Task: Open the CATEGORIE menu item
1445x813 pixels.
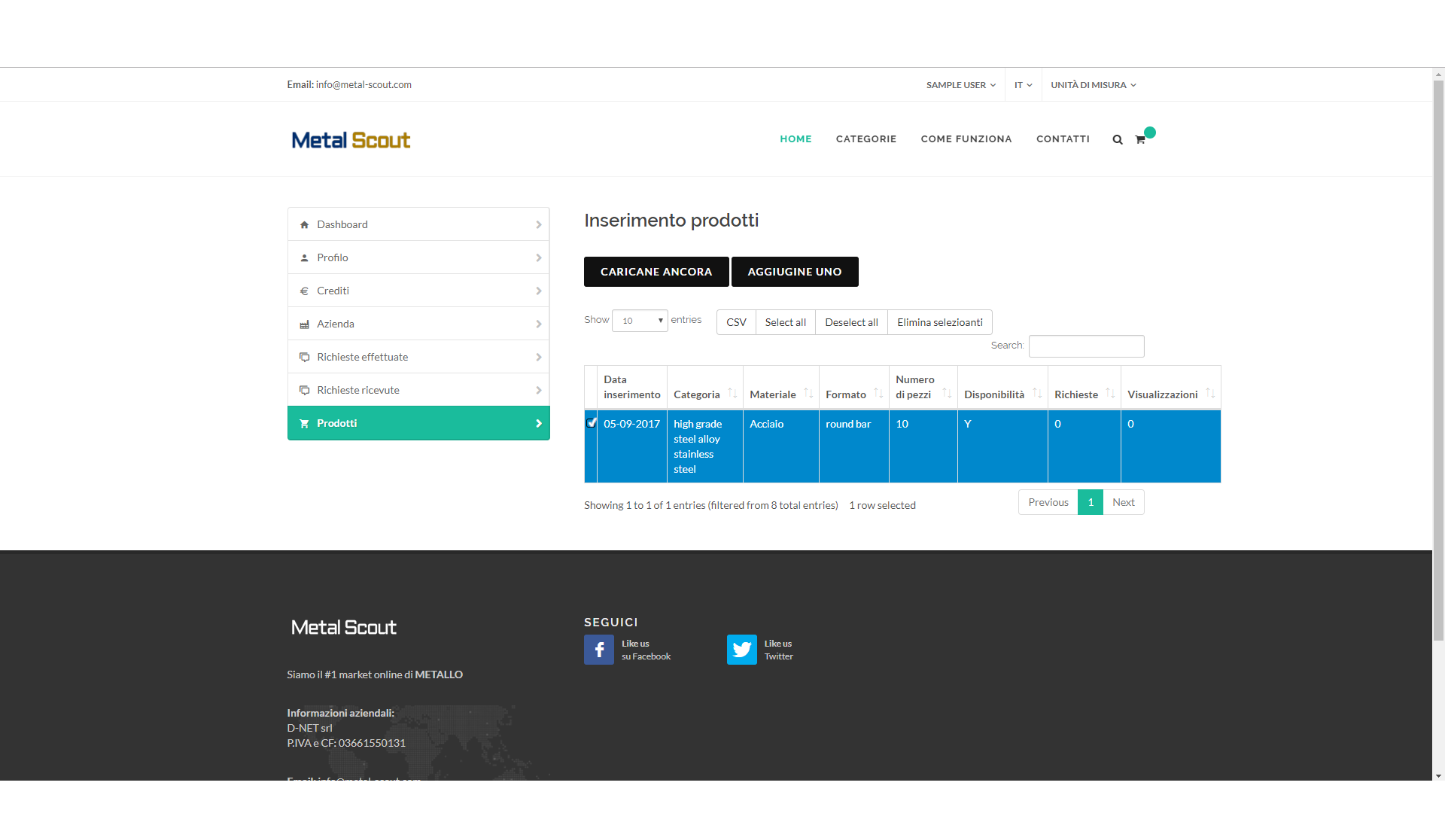Action: click(866, 139)
